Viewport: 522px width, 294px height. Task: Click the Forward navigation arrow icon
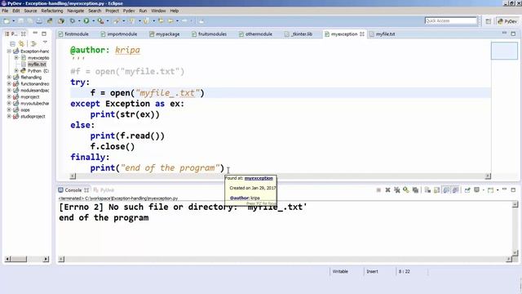184,21
